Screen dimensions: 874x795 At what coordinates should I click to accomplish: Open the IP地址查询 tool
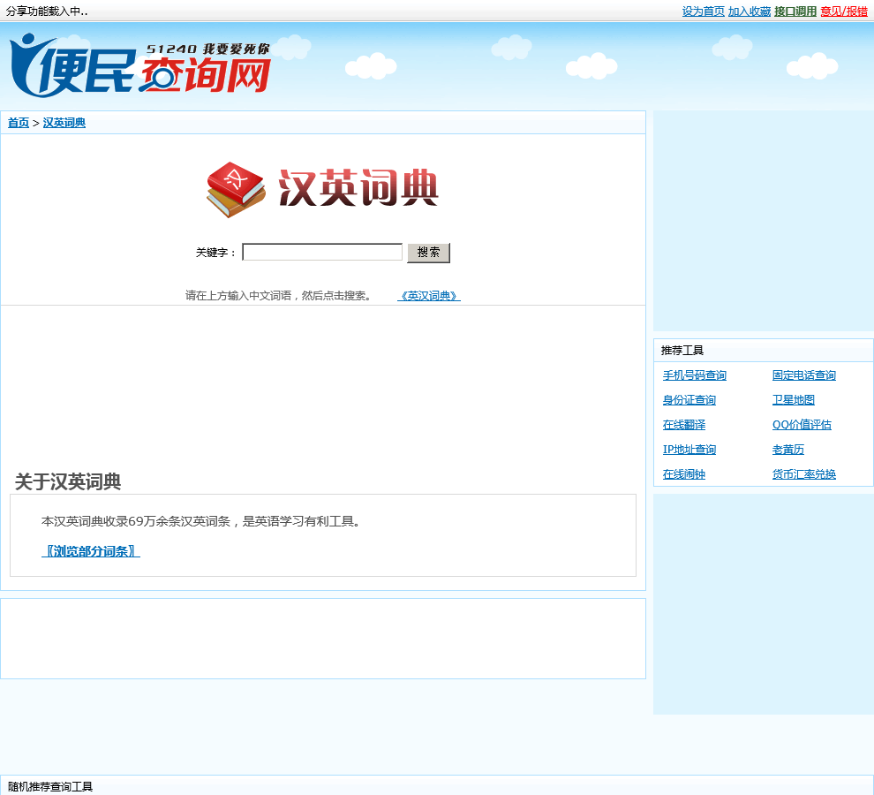[x=689, y=449]
